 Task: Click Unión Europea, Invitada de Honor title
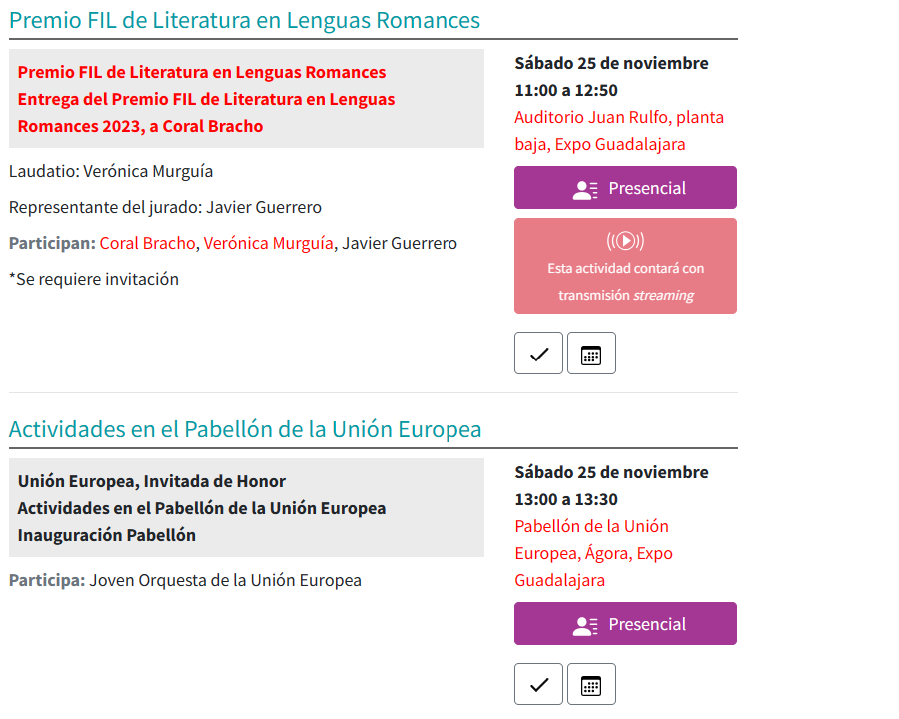(152, 481)
